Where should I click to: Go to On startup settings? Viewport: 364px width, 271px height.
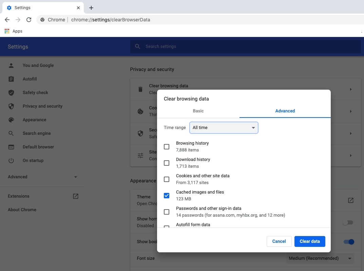(33, 161)
